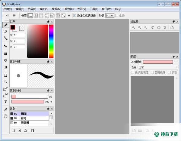181x141 pixels.
Task: Open the 补正 correction dropdown
Action: pos(110,16)
